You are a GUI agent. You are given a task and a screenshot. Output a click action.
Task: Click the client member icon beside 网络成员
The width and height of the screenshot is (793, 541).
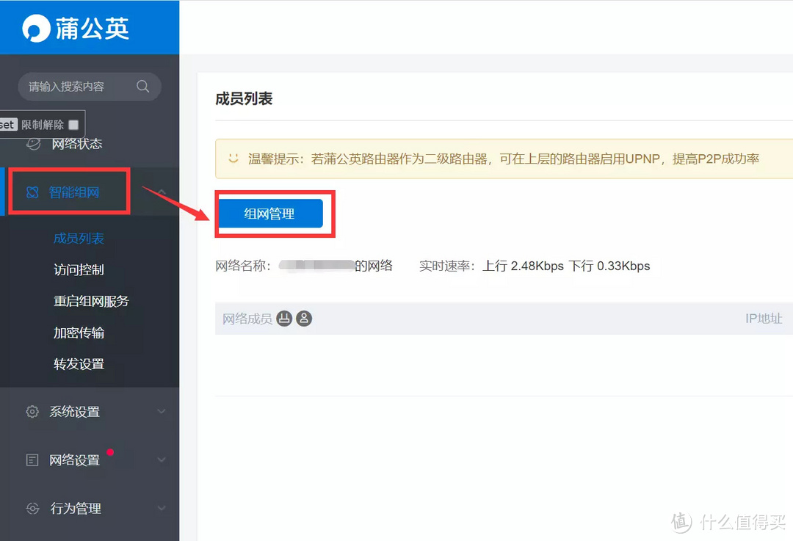click(304, 319)
